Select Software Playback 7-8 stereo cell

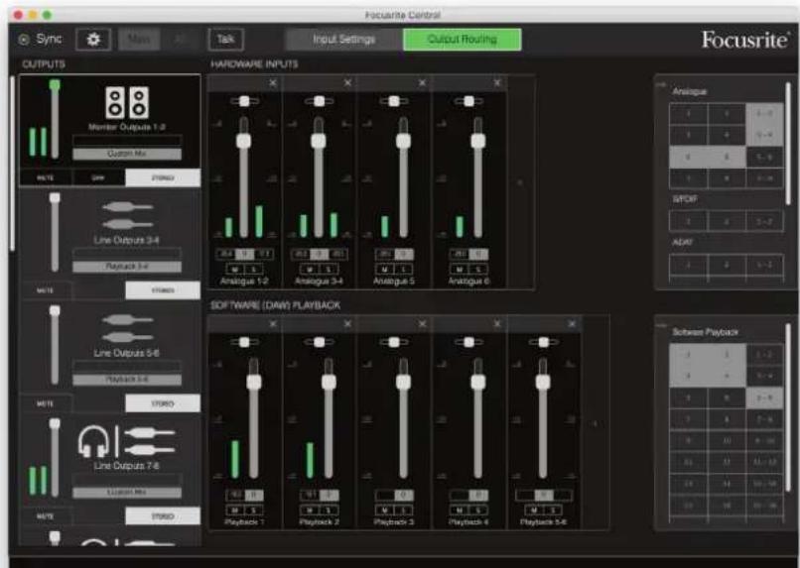click(764, 419)
